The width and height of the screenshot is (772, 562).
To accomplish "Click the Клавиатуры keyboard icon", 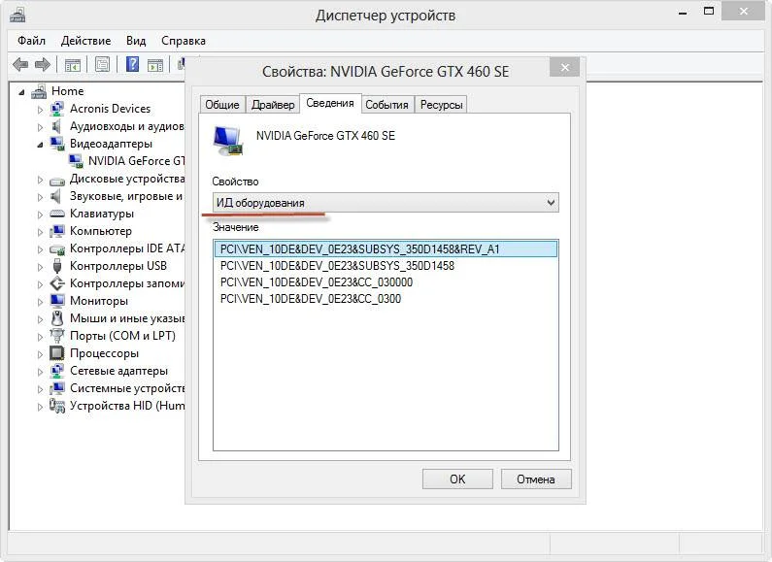I will coord(57,215).
